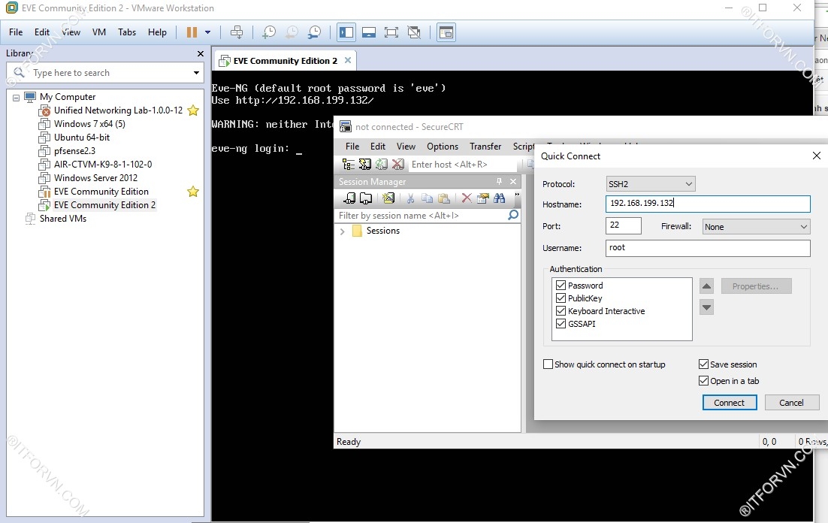Open the Transfer menu in SecureCRT

click(x=485, y=147)
